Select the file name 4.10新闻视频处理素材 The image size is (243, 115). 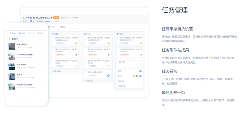26,55
